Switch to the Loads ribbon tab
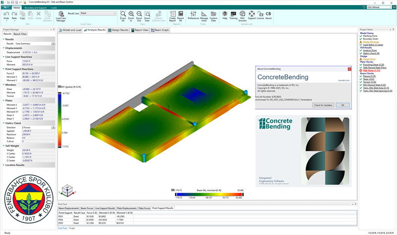The height and width of the screenshot is (235, 397). [54, 8]
